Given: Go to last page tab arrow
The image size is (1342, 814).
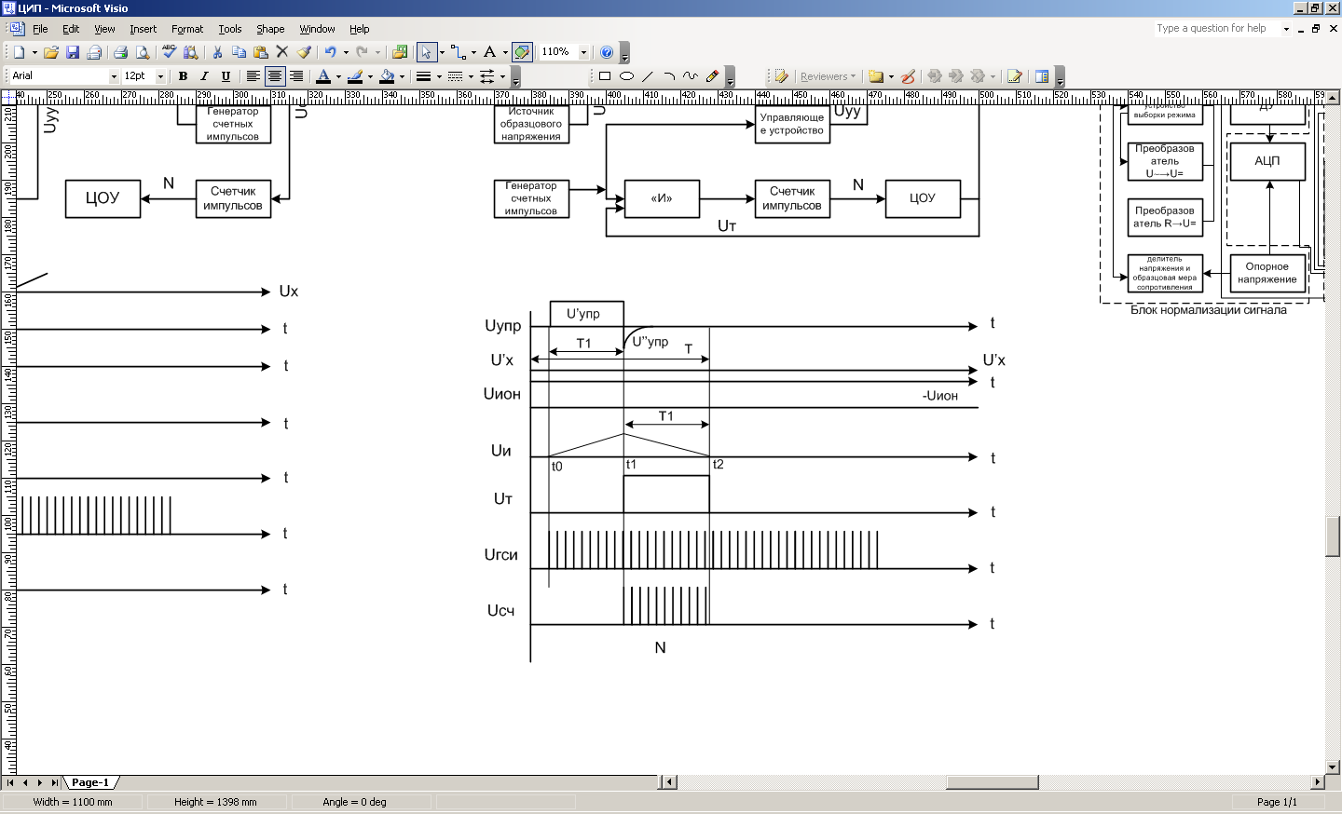Looking at the screenshot, I should coord(55,782).
